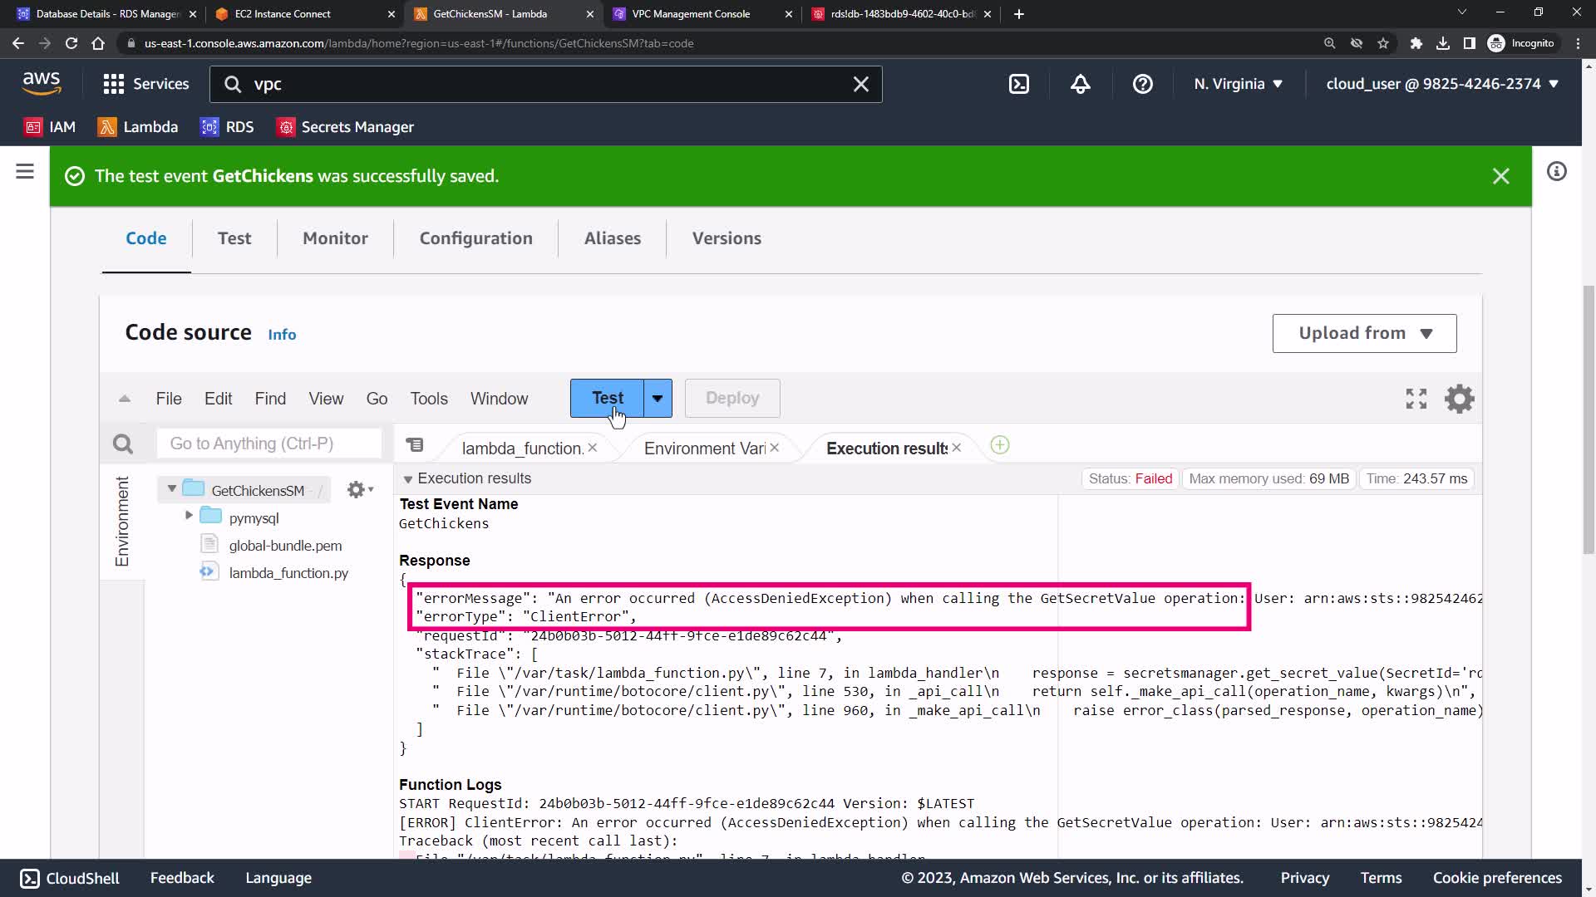
Task: Click the Deploy button
Action: click(731, 399)
